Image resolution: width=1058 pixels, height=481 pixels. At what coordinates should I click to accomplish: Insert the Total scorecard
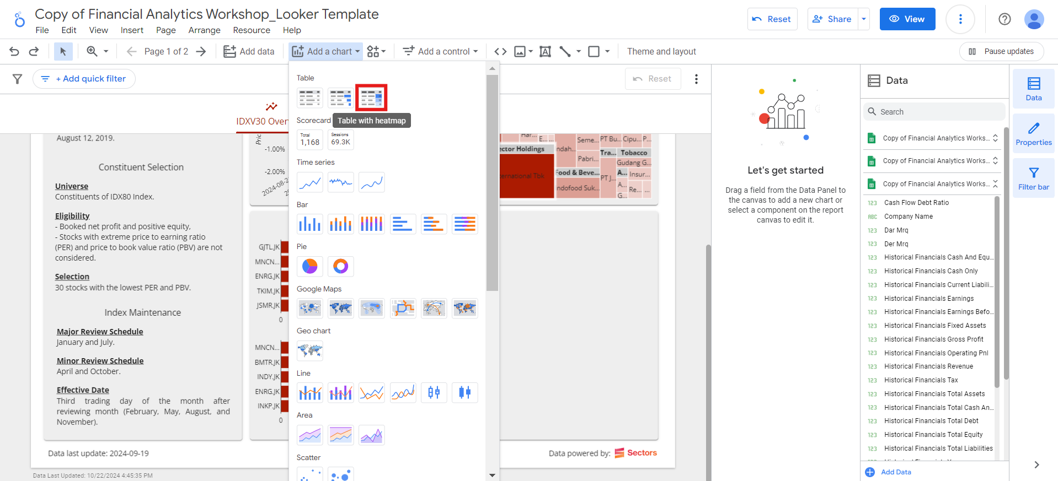309,140
